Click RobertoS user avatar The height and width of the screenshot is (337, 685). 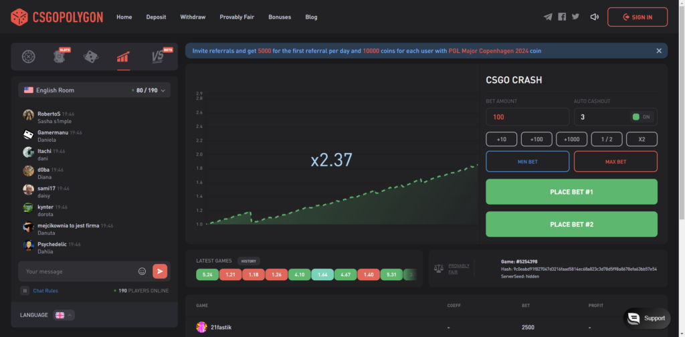point(28,115)
